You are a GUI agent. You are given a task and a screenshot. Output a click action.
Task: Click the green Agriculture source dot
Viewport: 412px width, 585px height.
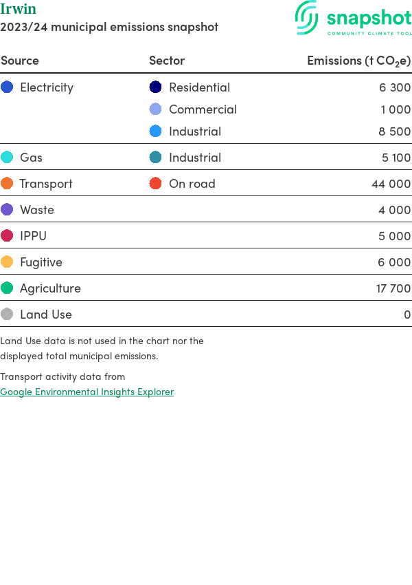(x=7, y=288)
